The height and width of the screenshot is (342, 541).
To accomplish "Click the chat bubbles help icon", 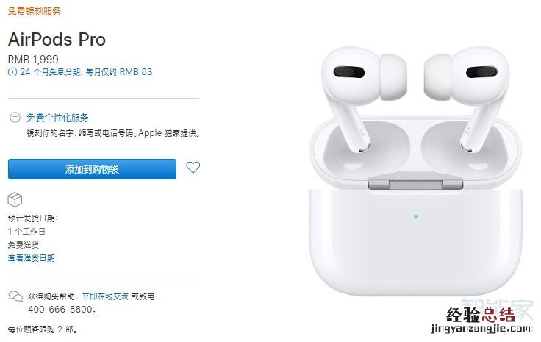I will click(x=15, y=296).
